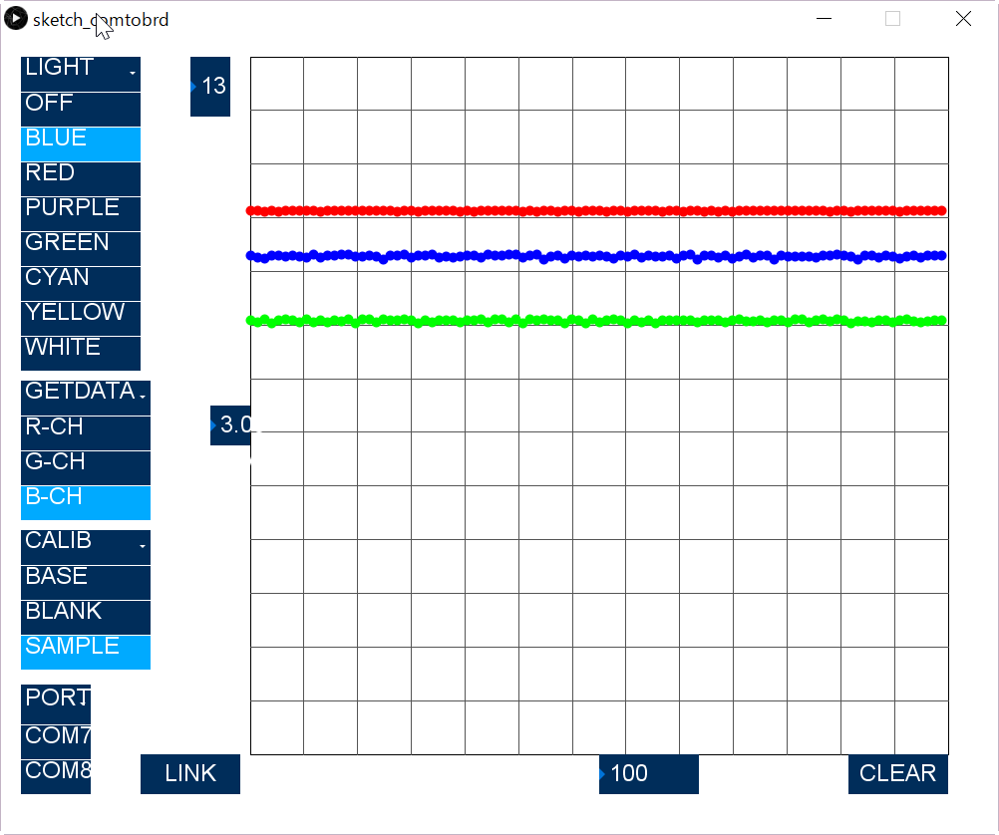Select BLUE light option
Screen dimensions: 999x835
(x=81, y=143)
